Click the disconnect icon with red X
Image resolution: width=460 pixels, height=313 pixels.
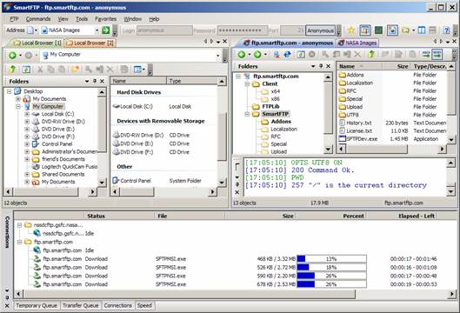point(277,54)
